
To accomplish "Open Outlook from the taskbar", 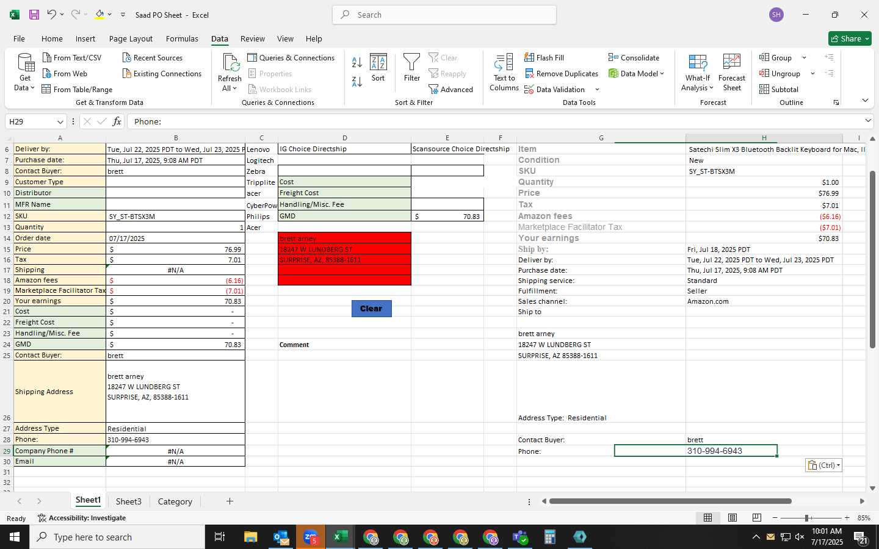I will click(x=281, y=537).
